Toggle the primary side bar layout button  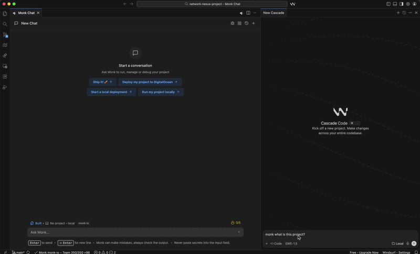click(x=388, y=4)
